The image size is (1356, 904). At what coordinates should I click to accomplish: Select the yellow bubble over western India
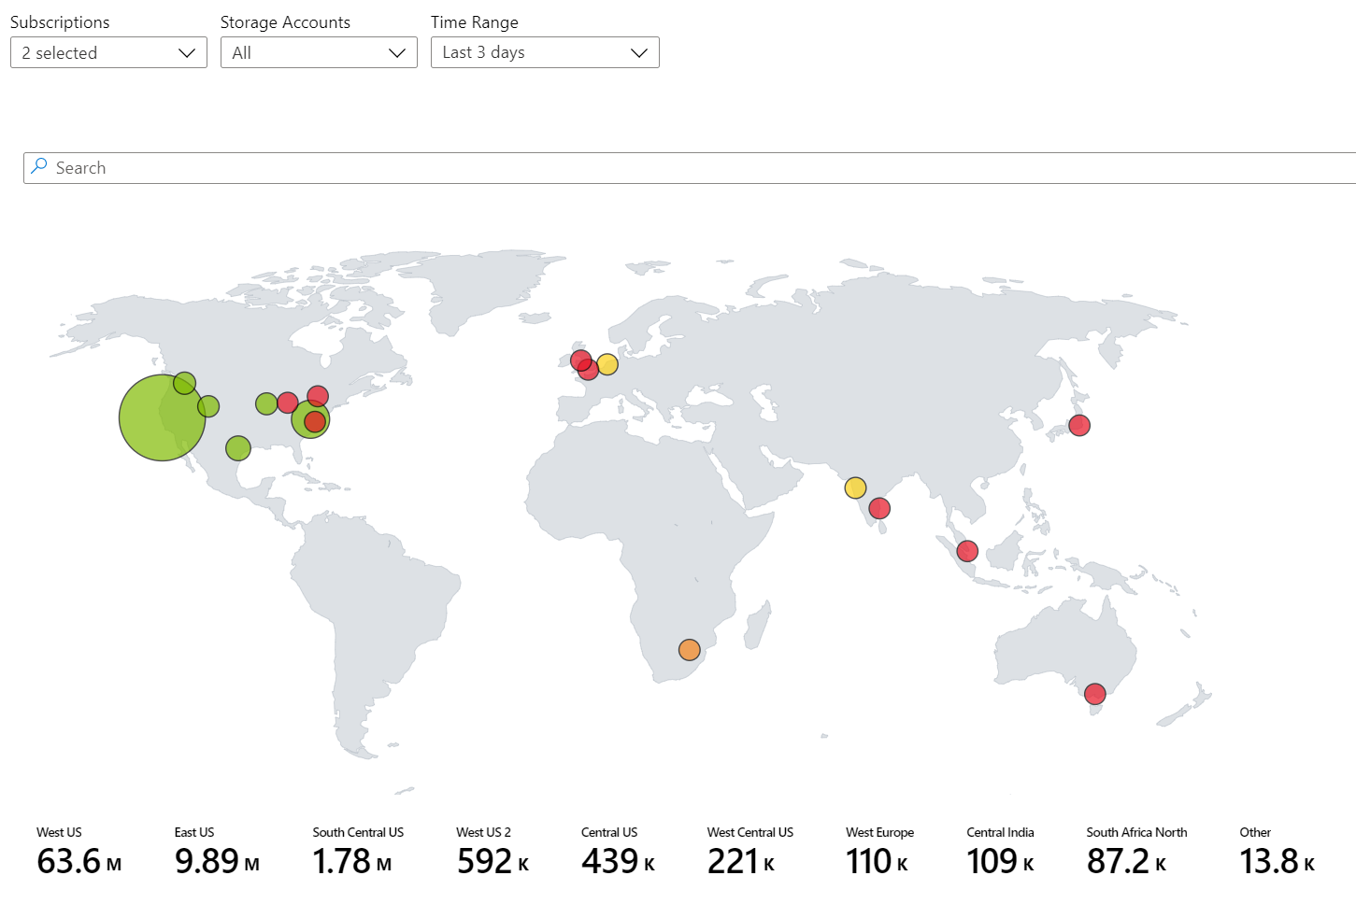855,487
